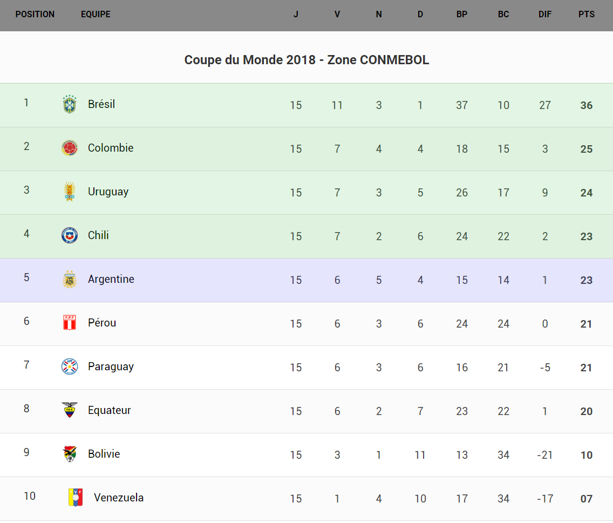613x523 pixels.
Task: Open the Venezuela team name
Action: [119, 498]
